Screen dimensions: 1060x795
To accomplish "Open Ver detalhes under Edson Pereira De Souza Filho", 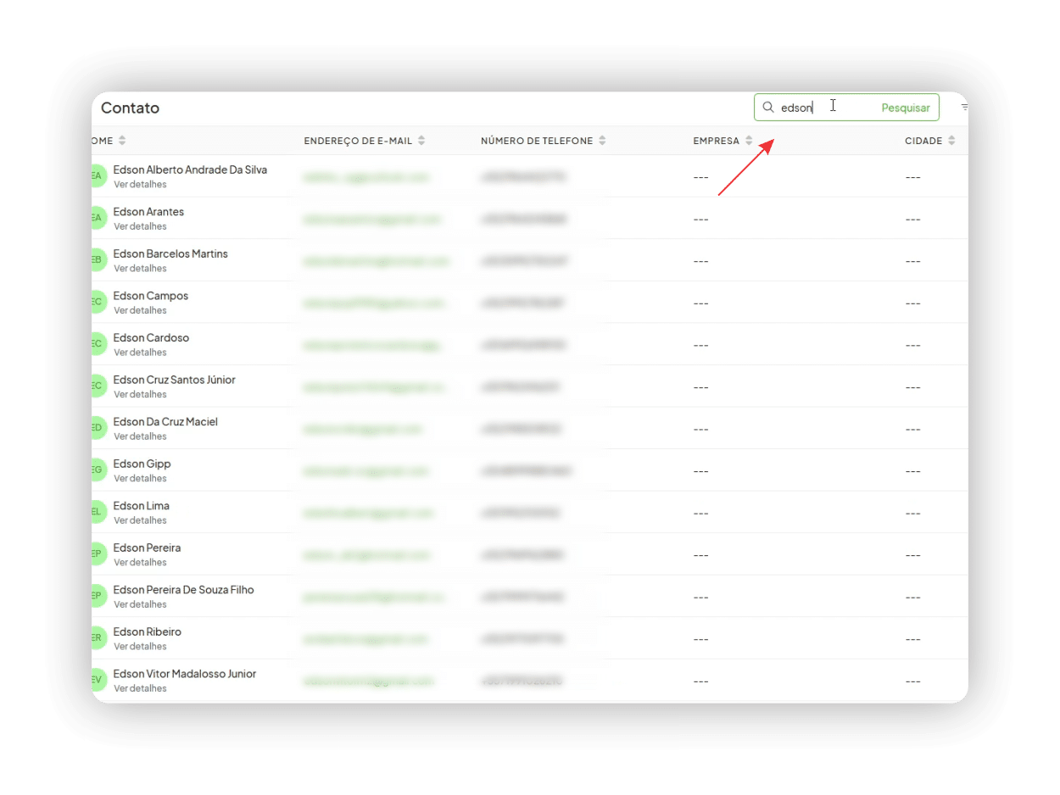I will pos(140,604).
